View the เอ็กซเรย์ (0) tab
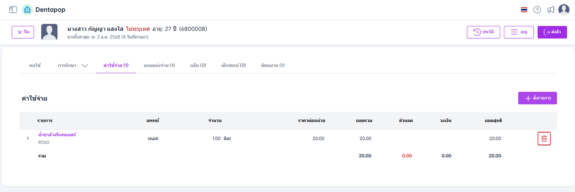This screenshot has width=575, height=192. [233, 65]
